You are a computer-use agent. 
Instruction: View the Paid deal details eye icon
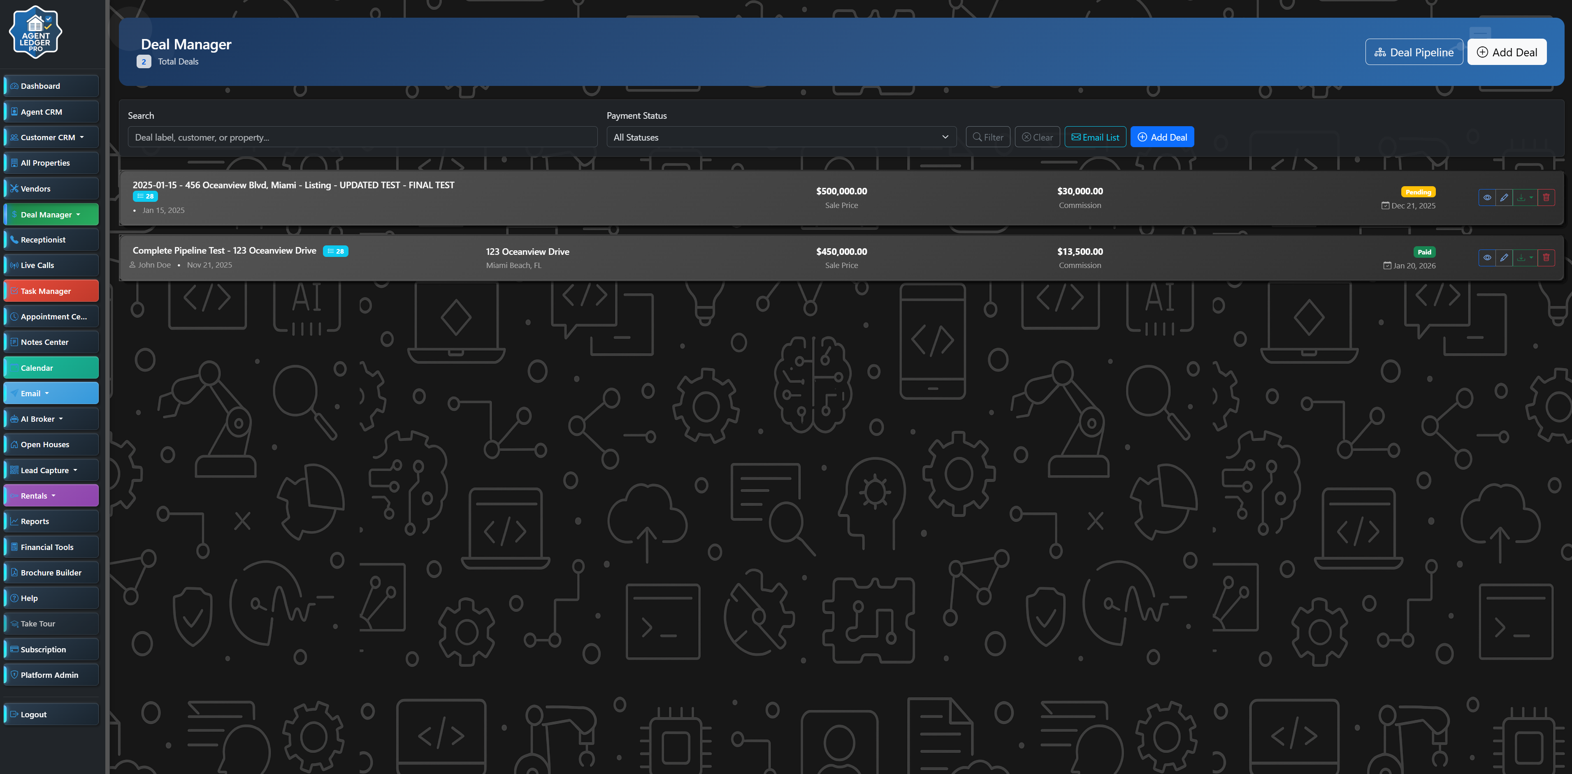1486,257
